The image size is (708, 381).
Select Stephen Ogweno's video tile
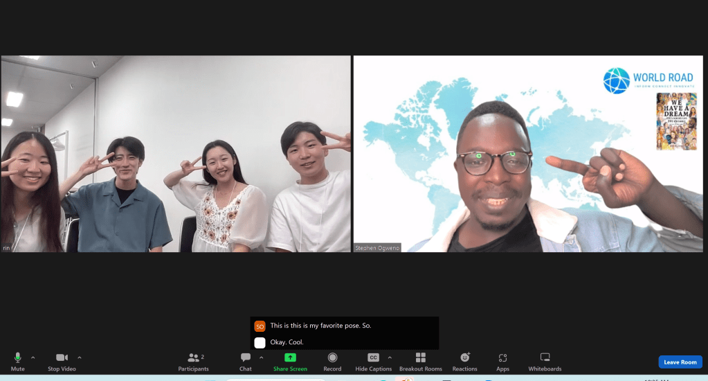point(529,154)
